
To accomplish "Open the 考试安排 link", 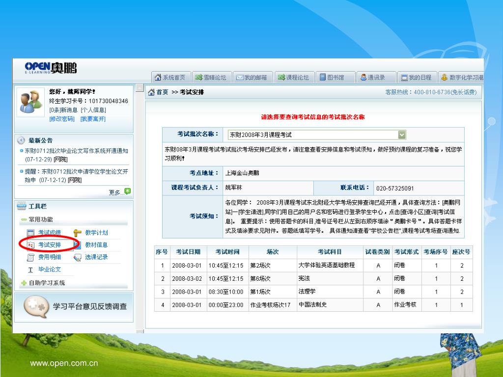I will tap(50, 244).
